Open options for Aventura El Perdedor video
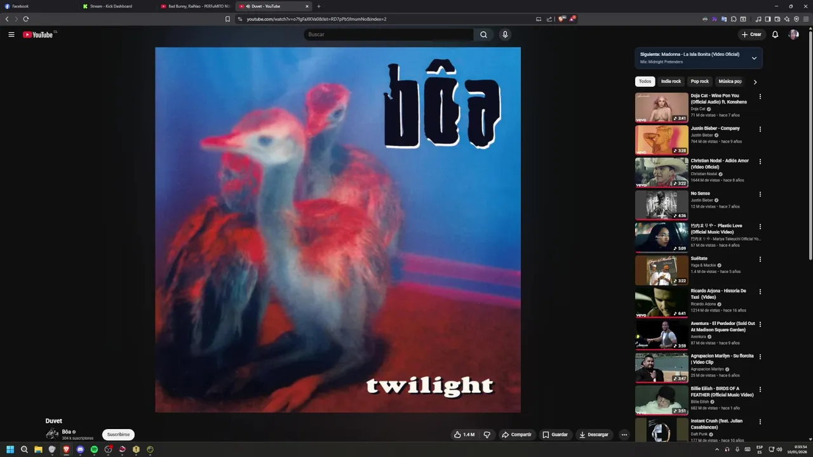Viewport: 813px width, 457px height. [x=760, y=324]
